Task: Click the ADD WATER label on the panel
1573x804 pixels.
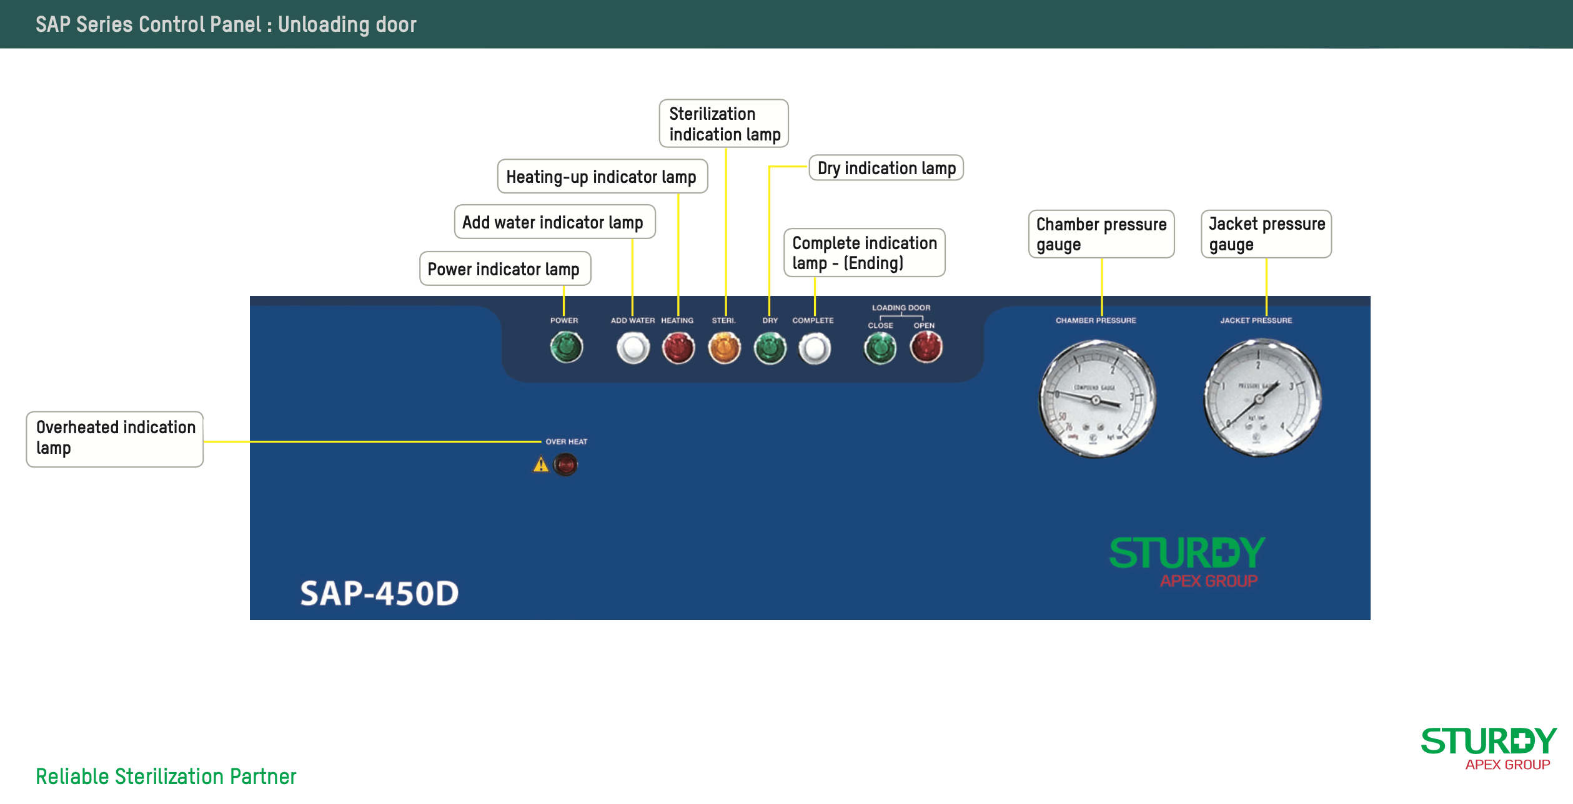Action: pyautogui.click(x=633, y=320)
